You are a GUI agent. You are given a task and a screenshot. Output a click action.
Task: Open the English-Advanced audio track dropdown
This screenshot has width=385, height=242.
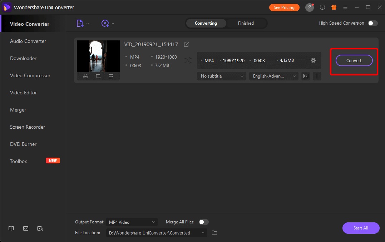click(x=273, y=76)
